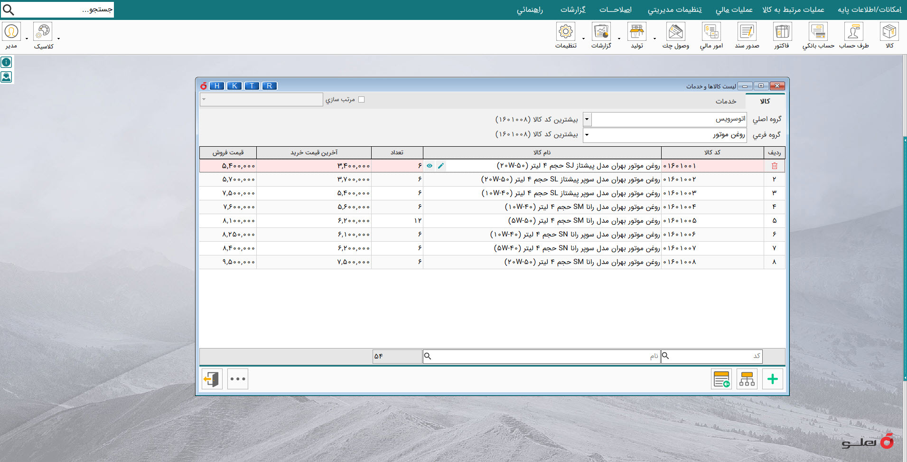Image resolution: width=907 pixels, height=462 pixels.
Task: Open the صدور سند toolbar icon
Action: click(747, 32)
